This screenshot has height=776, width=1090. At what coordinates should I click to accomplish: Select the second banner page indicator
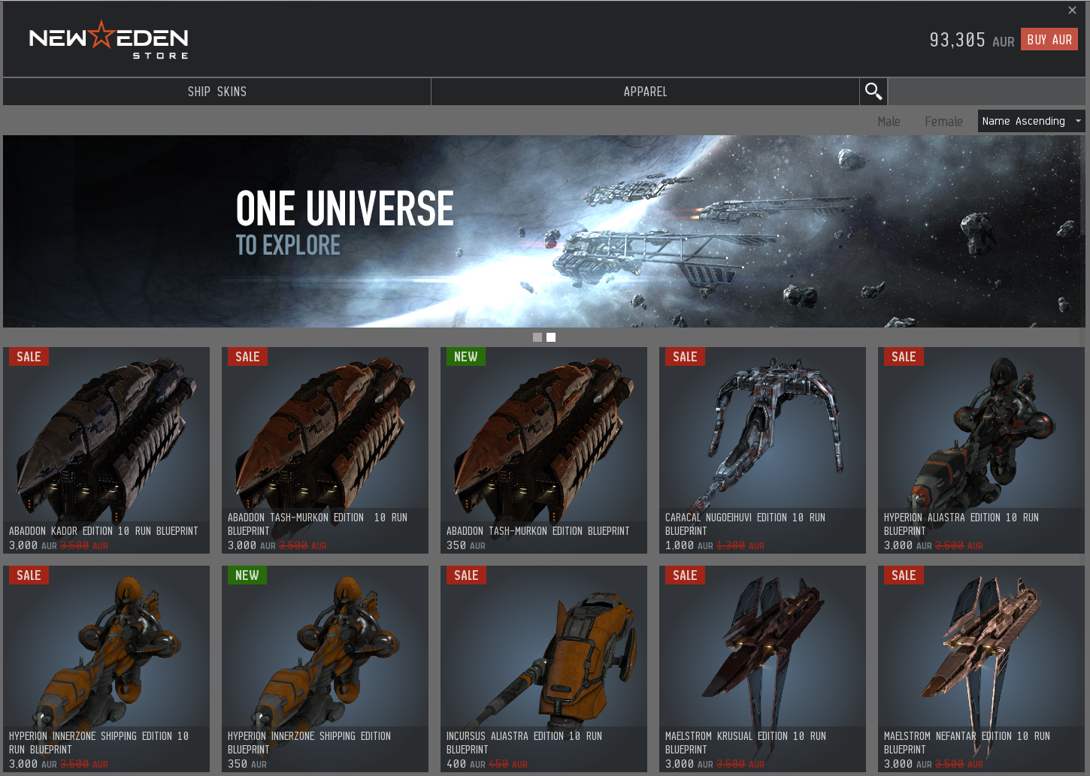[x=551, y=337]
